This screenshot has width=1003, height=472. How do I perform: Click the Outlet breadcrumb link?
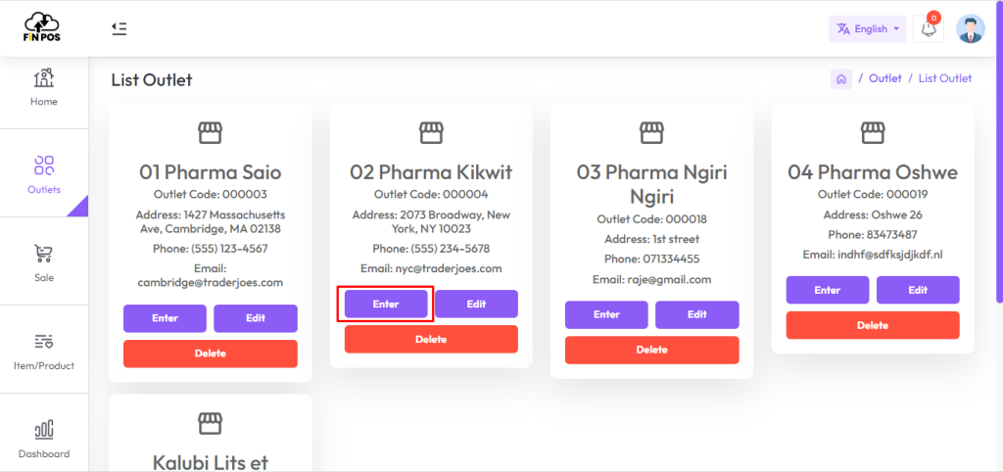(x=885, y=78)
